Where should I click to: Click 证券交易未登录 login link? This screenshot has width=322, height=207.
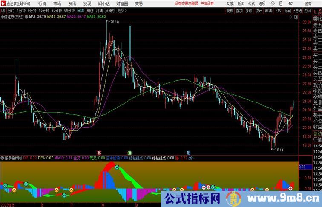click(x=187, y=3)
